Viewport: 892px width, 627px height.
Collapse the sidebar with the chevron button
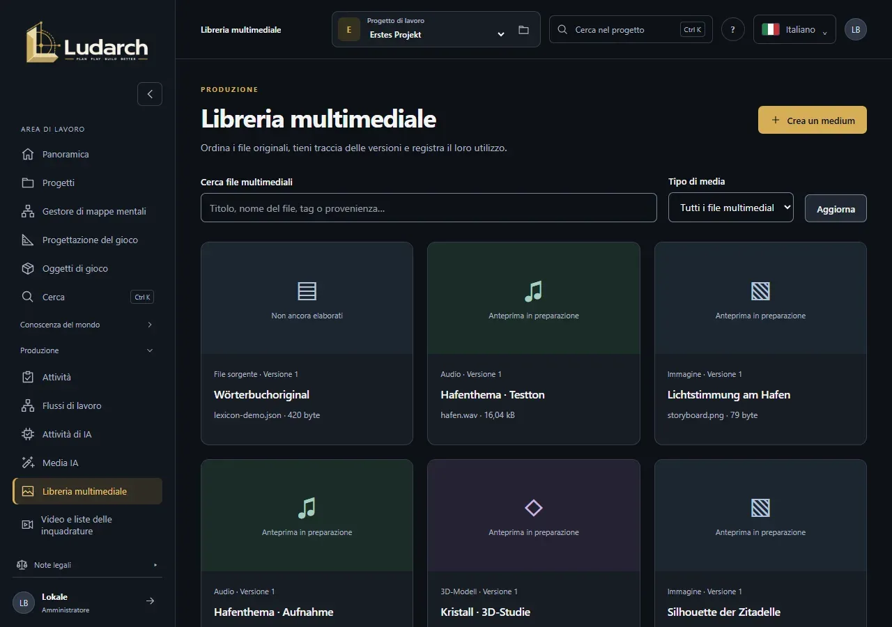[150, 94]
